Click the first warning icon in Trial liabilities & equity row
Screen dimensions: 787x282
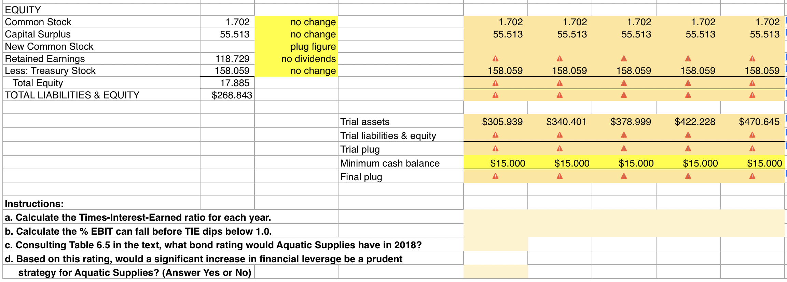click(x=495, y=135)
